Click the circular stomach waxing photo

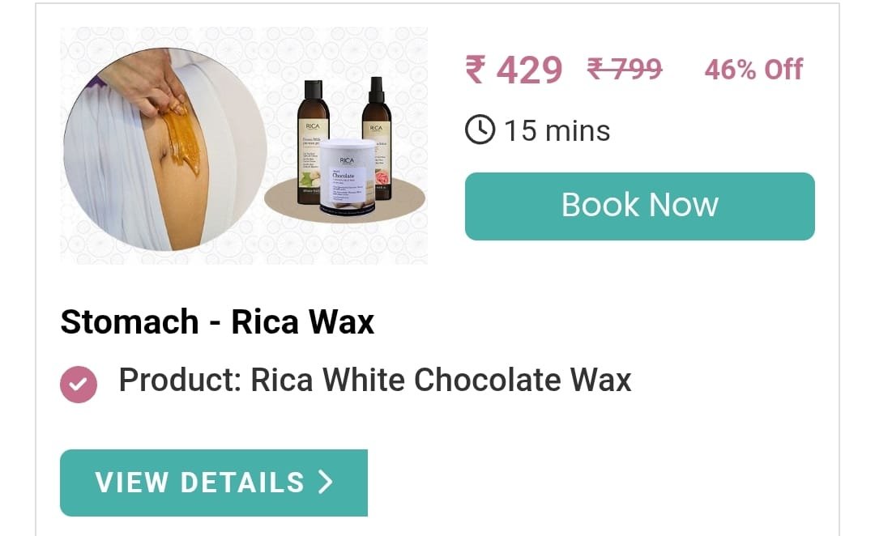[165, 149]
